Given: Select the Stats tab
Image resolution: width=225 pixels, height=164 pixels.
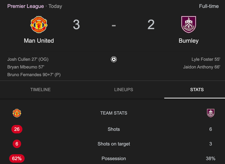Looking at the screenshot, I should point(197,89).
